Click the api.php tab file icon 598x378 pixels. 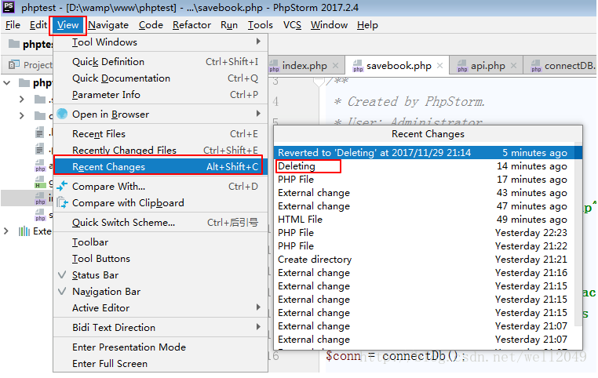coord(462,66)
